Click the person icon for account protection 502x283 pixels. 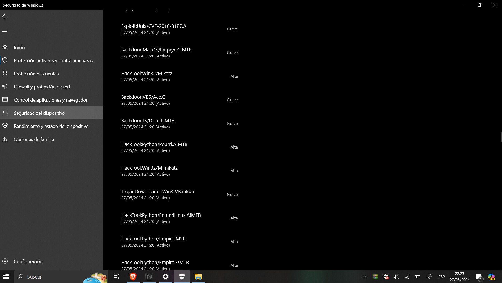click(x=5, y=74)
